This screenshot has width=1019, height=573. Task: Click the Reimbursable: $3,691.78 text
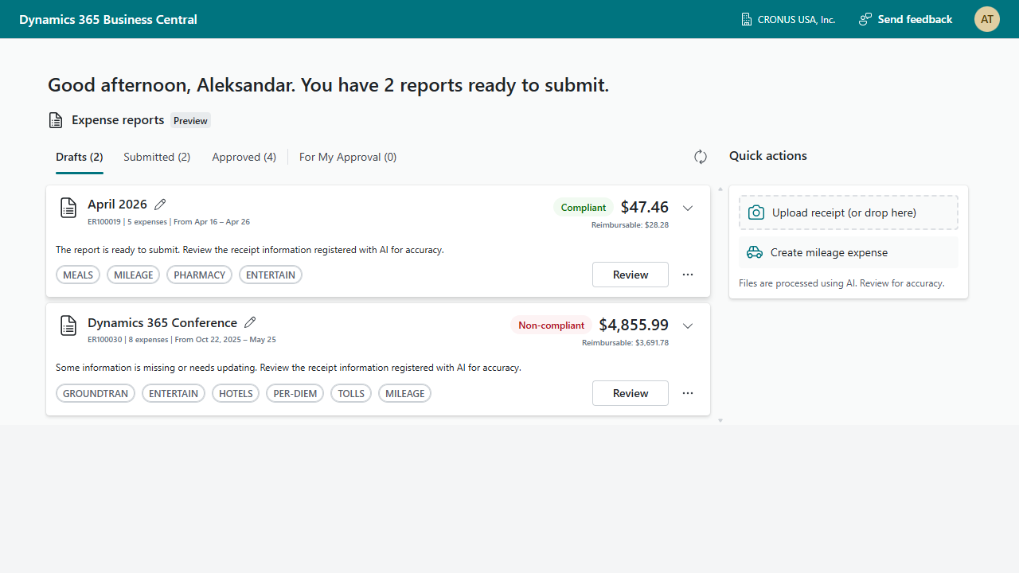625,343
